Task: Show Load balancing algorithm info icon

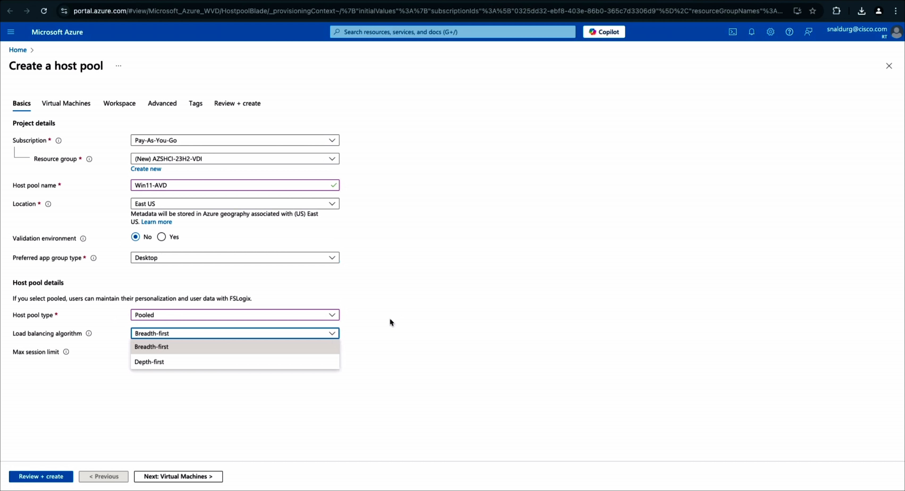Action: click(x=89, y=333)
